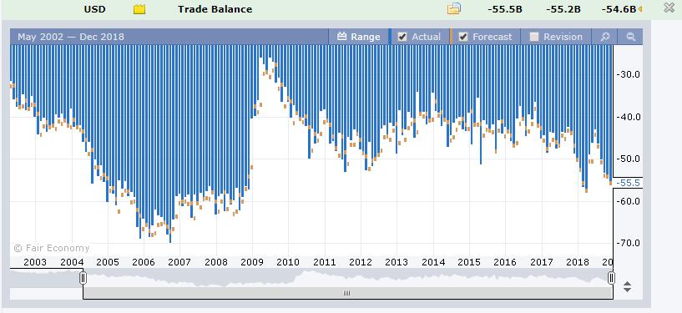
Task: Click the horizontal scrollbar grip
Action: 346,294
